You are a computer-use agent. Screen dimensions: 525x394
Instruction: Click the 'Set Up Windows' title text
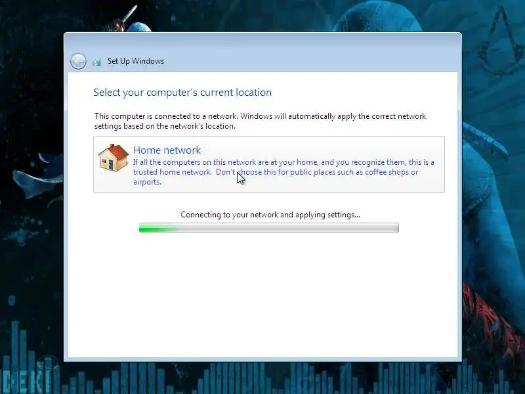(x=136, y=61)
